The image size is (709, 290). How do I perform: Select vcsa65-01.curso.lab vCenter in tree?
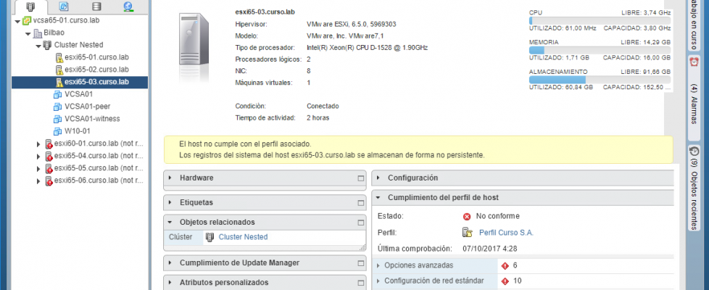coord(66,21)
